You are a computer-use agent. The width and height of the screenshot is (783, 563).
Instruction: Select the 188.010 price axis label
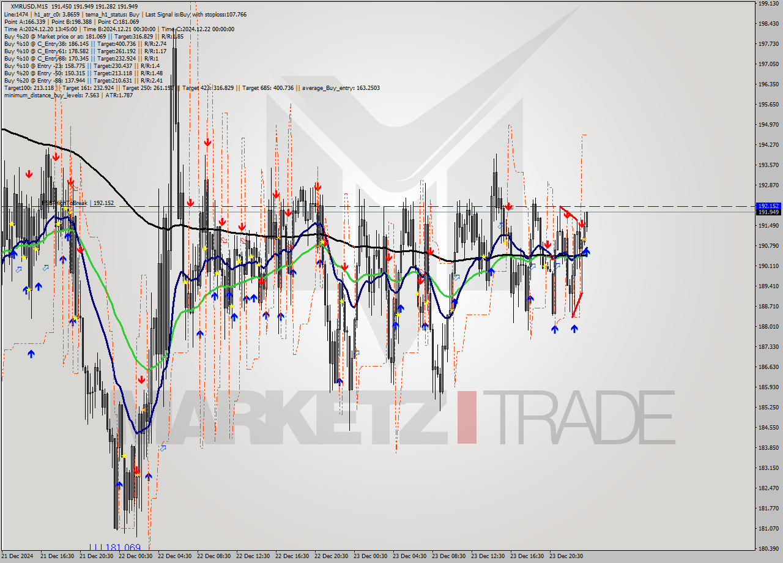coord(768,326)
